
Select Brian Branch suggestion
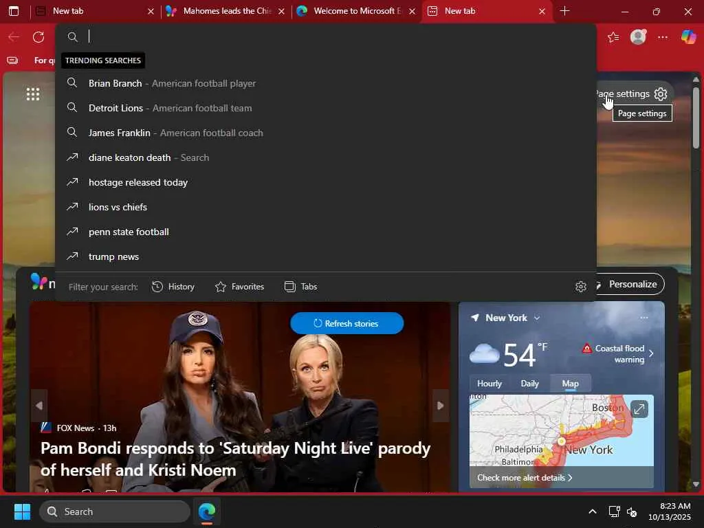click(x=326, y=83)
